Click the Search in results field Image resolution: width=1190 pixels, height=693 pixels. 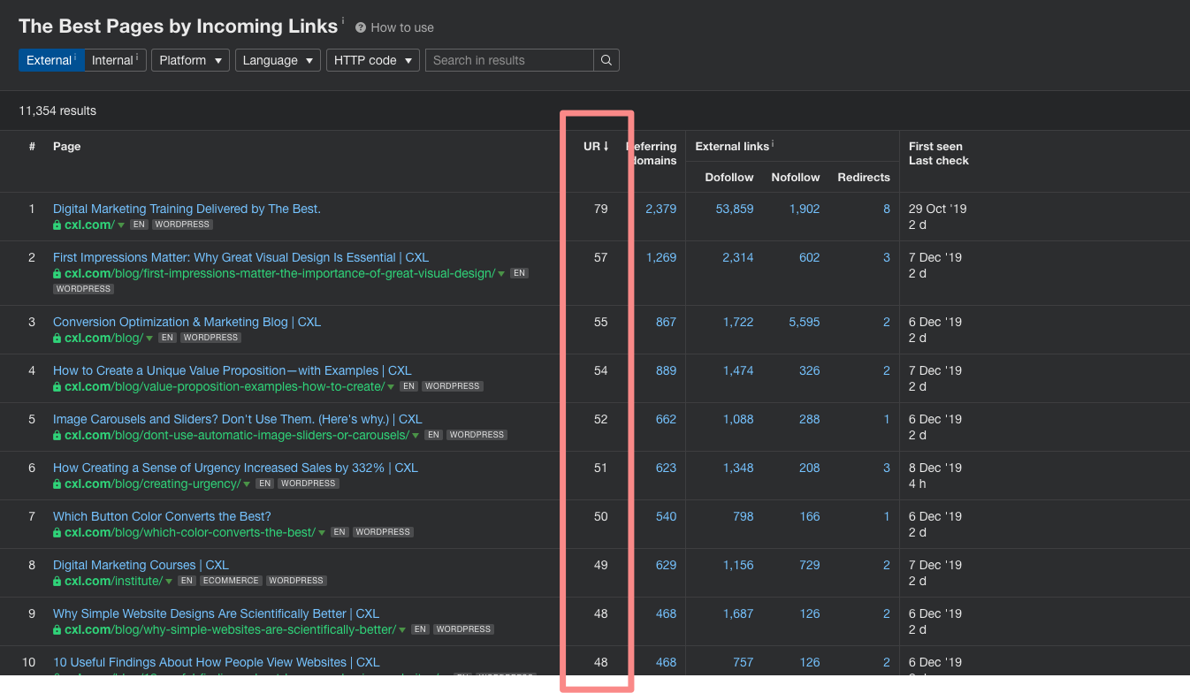click(x=509, y=60)
